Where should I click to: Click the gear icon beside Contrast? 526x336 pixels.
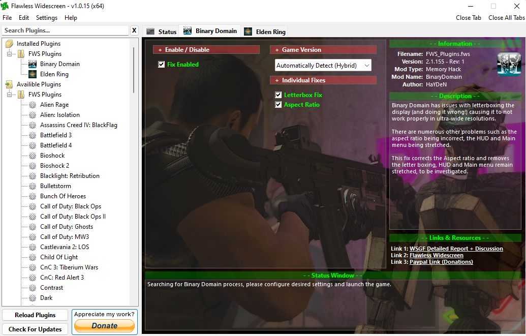(x=33, y=288)
